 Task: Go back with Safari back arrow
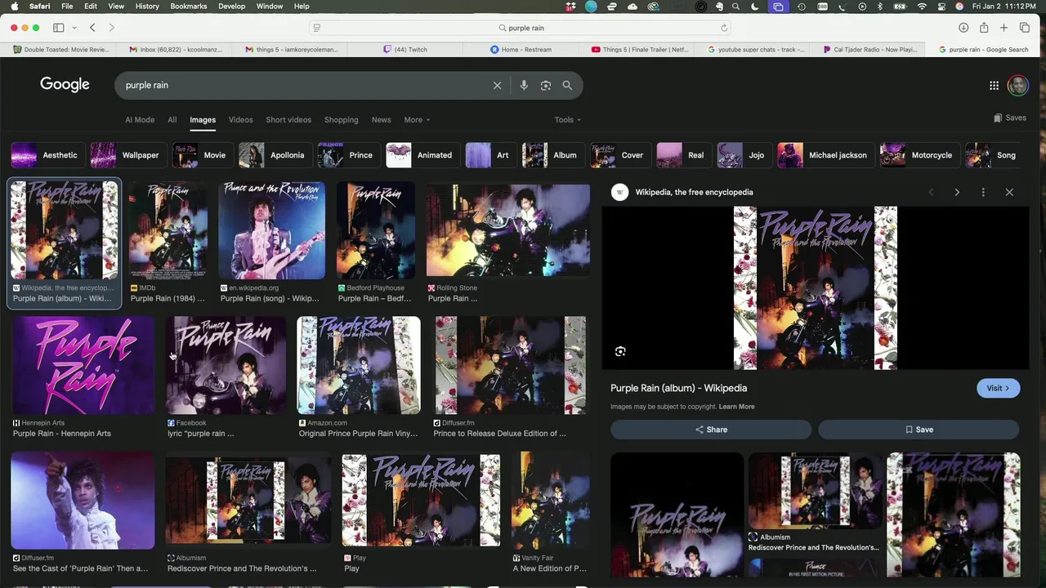pyautogui.click(x=92, y=28)
